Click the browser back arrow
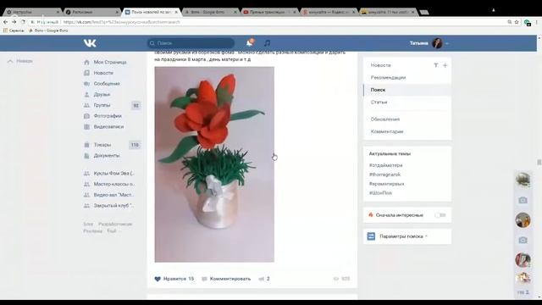This screenshot has width=542, height=305. (5, 22)
